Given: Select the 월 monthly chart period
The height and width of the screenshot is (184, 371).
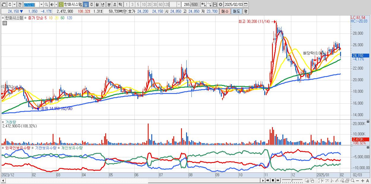Looking at the screenshot, I should point(97,4).
